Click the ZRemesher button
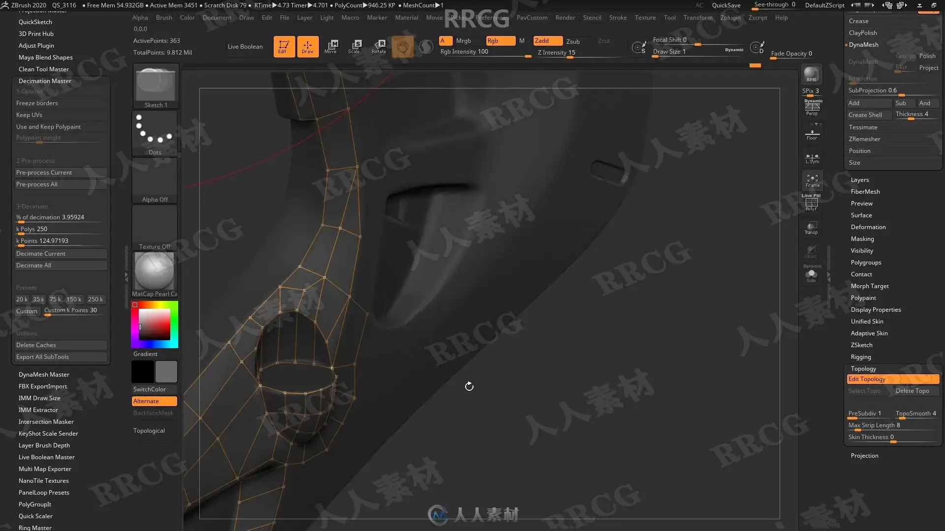This screenshot has width=945, height=531. [x=864, y=139]
